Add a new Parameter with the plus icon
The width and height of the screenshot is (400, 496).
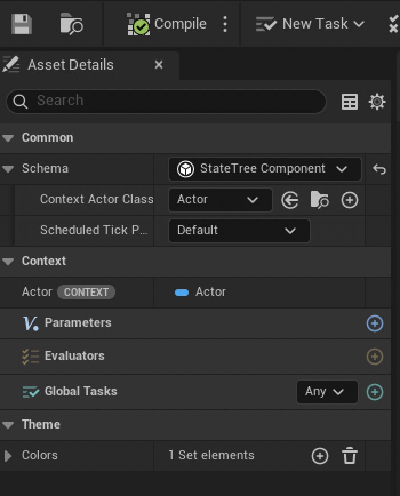374,323
